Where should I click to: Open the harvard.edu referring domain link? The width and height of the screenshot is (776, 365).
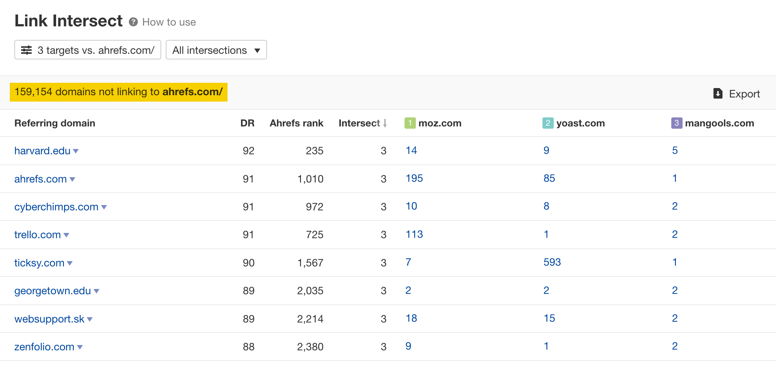(42, 151)
